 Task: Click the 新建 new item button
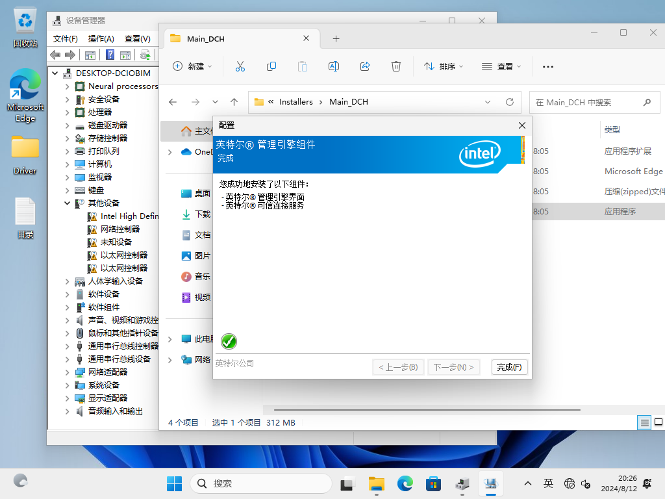click(x=193, y=66)
